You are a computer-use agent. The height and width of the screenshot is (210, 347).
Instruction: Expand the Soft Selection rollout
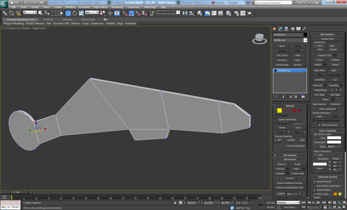coord(290,155)
